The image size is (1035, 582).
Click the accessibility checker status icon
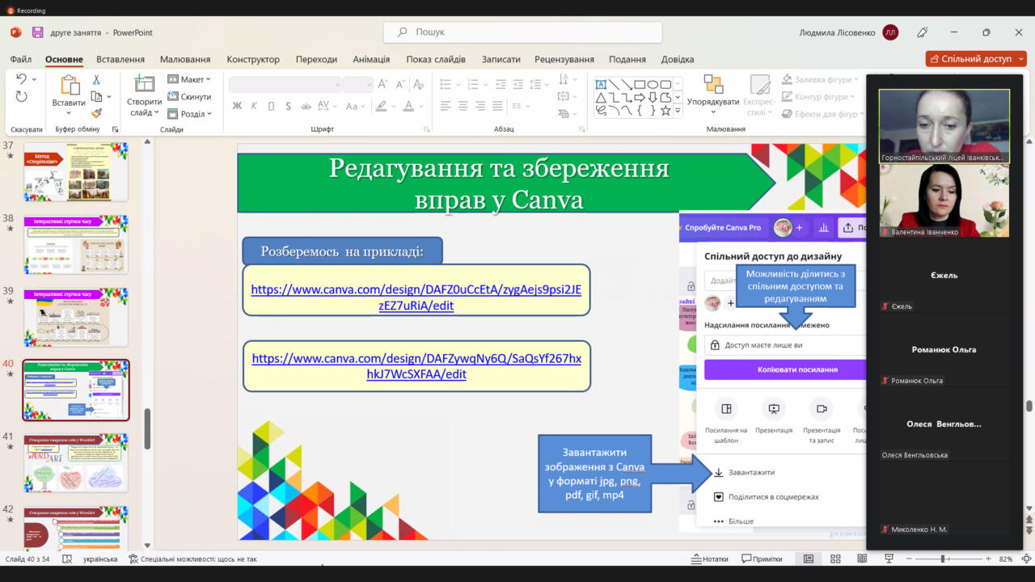coord(133,559)
